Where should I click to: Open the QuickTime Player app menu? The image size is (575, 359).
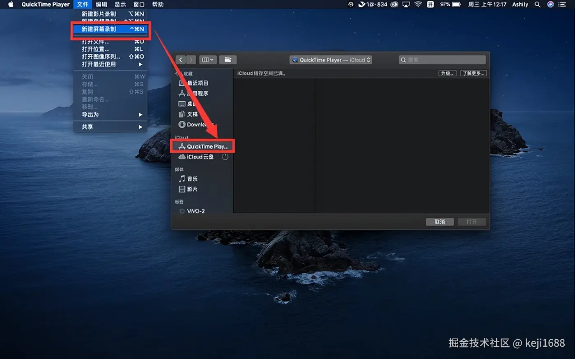(46, 4)
